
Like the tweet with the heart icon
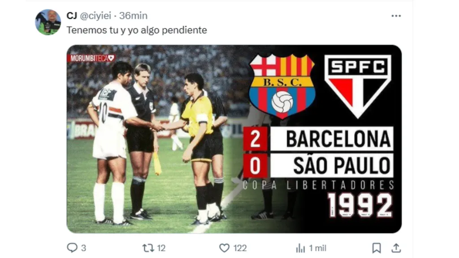224,248
